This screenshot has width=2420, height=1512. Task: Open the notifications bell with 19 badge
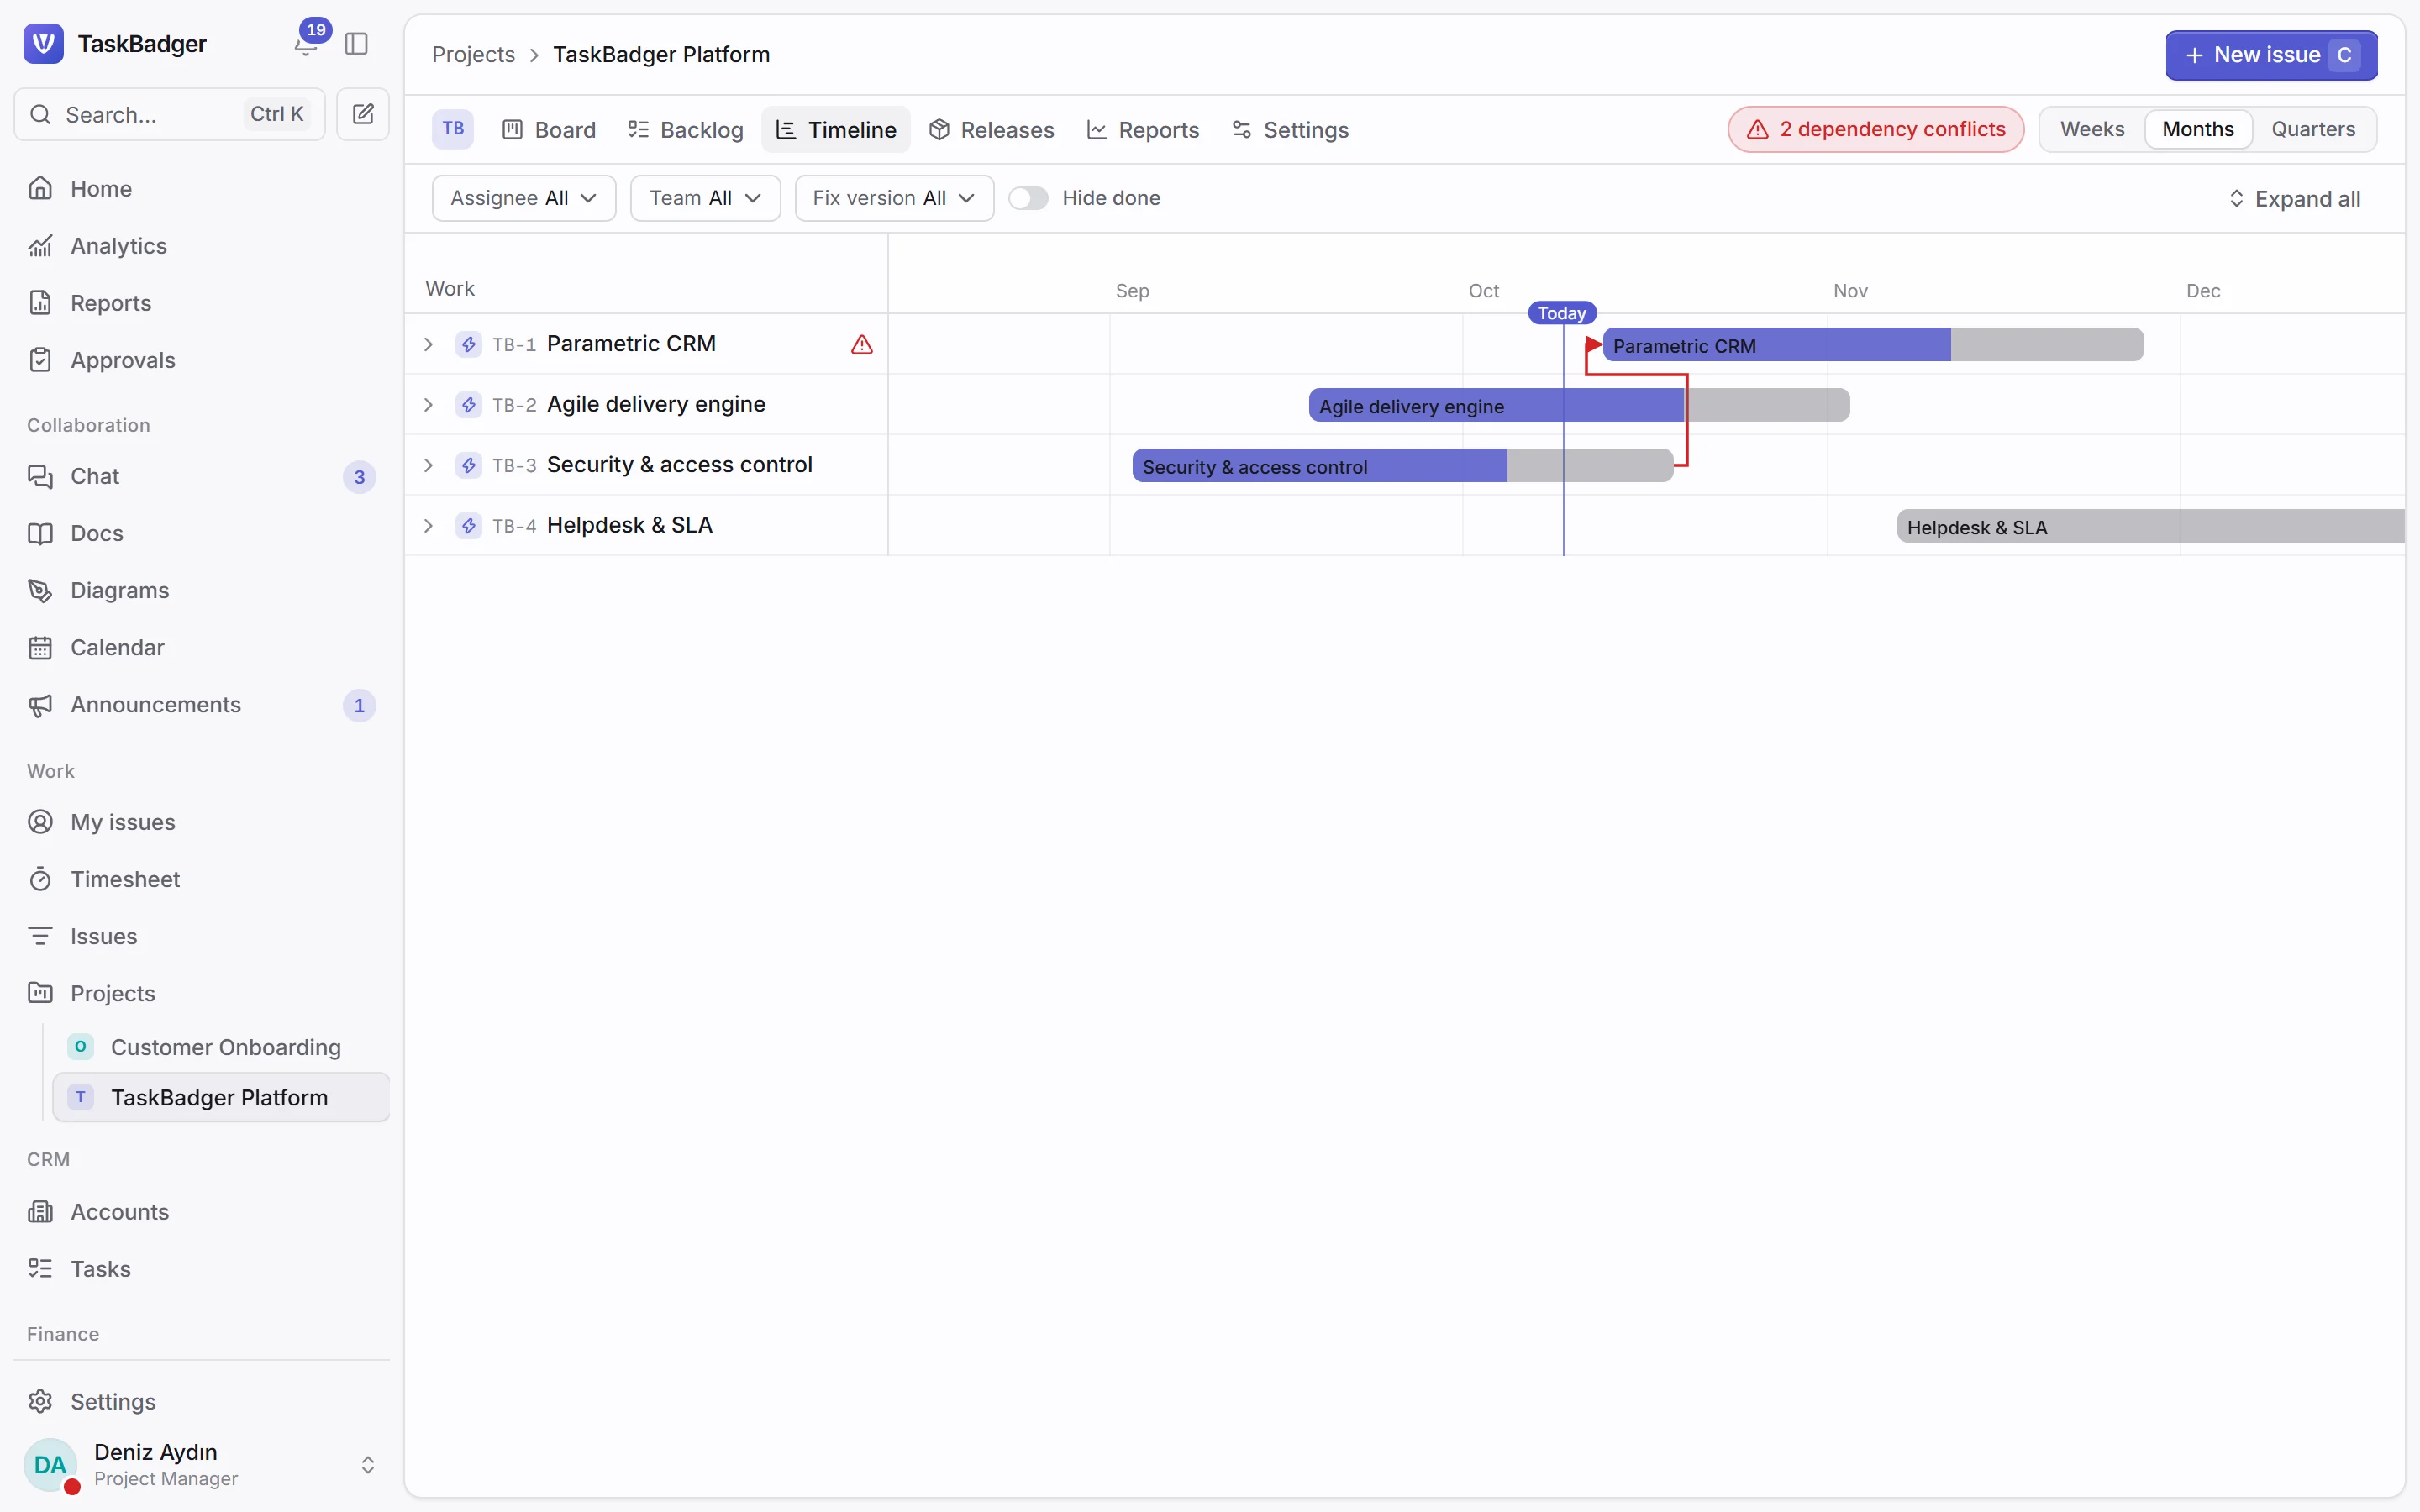306,44
